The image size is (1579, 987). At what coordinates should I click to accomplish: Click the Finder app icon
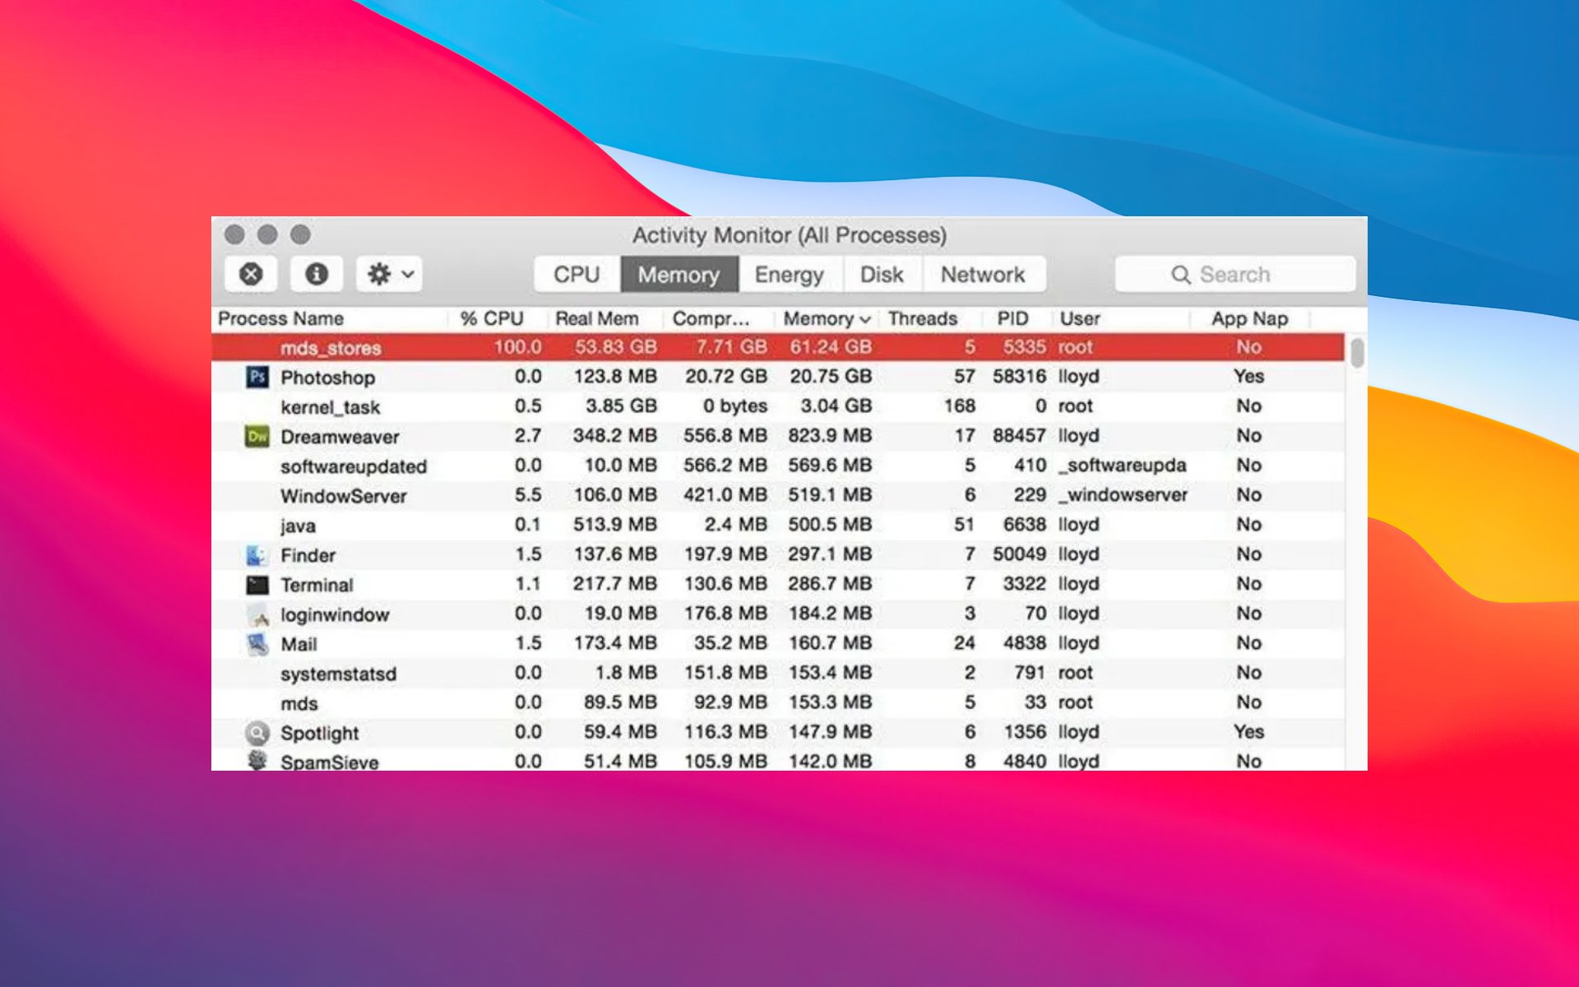tap(257, 555)
